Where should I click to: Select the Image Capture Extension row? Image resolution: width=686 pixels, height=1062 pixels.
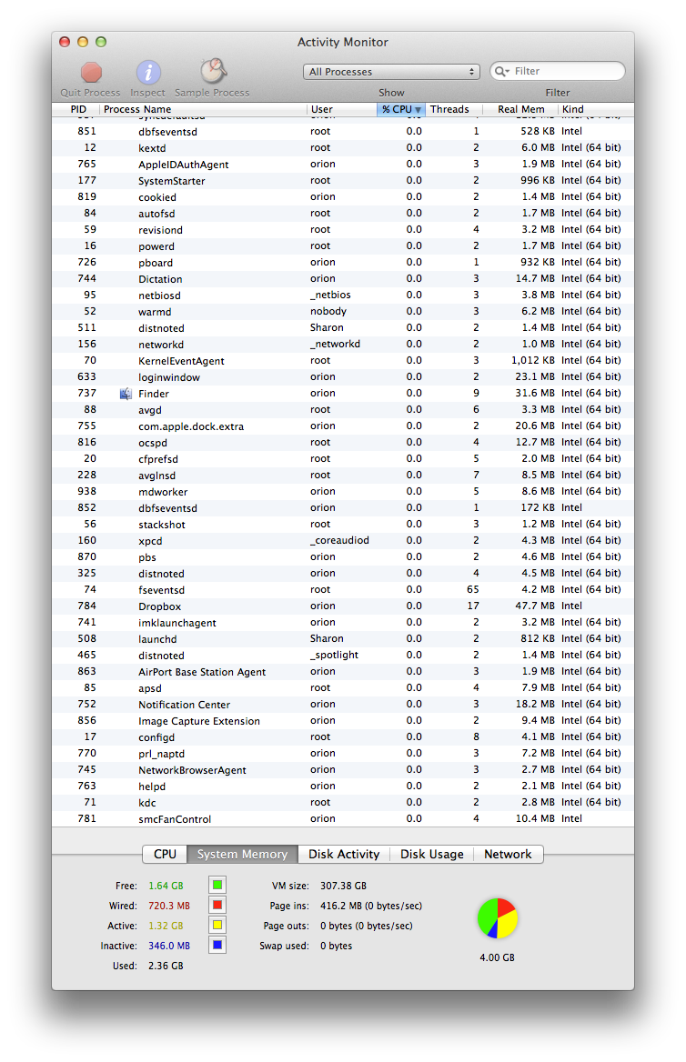click(343, 721)
